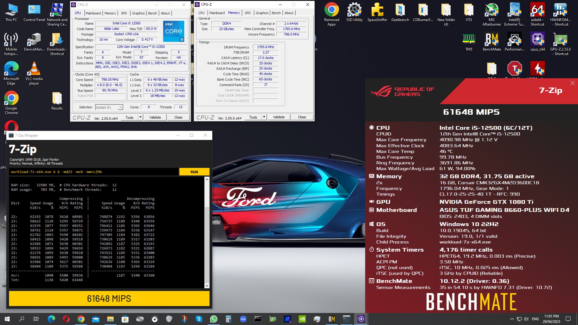Viewport: 578px width, 325px height.
Task: Open Microsoft Store from the taskbar
Action: 125,319
